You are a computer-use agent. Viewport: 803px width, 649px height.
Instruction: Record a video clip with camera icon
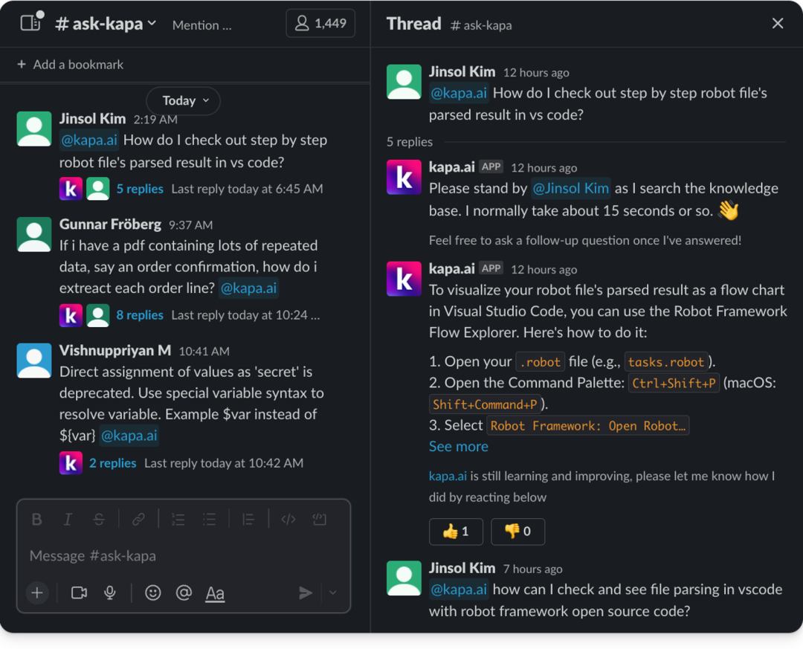(79, 593)
